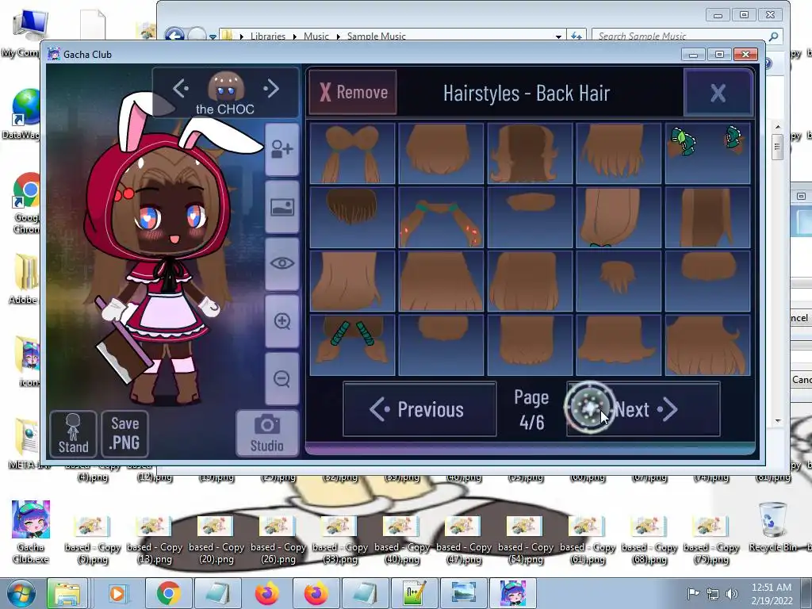Click first Firefox taskbar icon

point(266,593)
